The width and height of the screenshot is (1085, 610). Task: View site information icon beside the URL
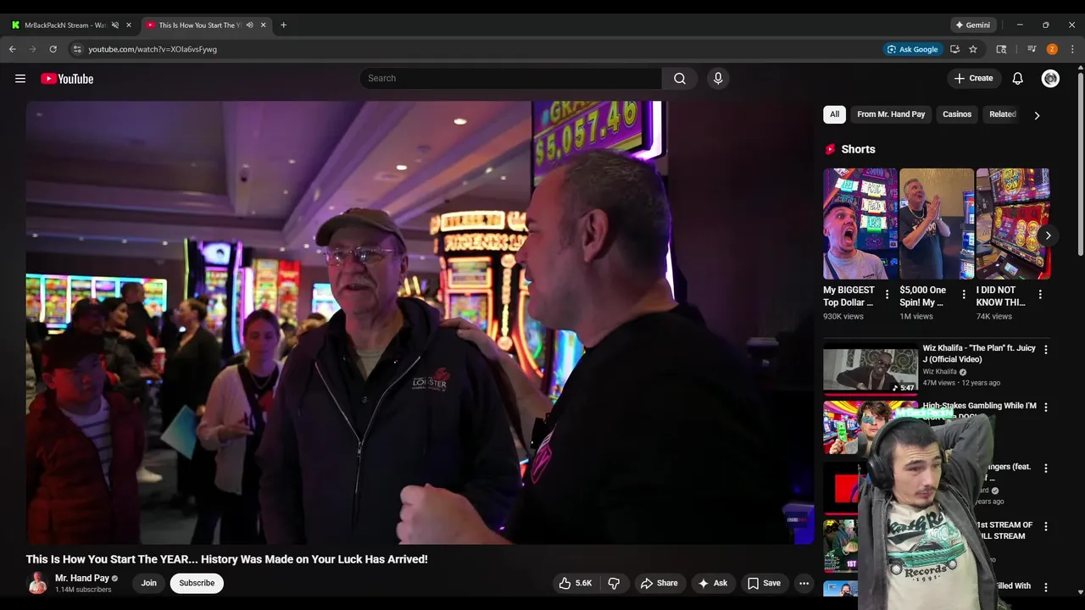tap(77, 49)
